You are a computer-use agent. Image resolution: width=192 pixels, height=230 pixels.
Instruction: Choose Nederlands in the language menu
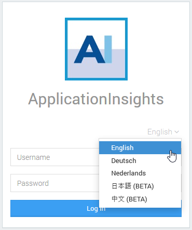(140, 173)
